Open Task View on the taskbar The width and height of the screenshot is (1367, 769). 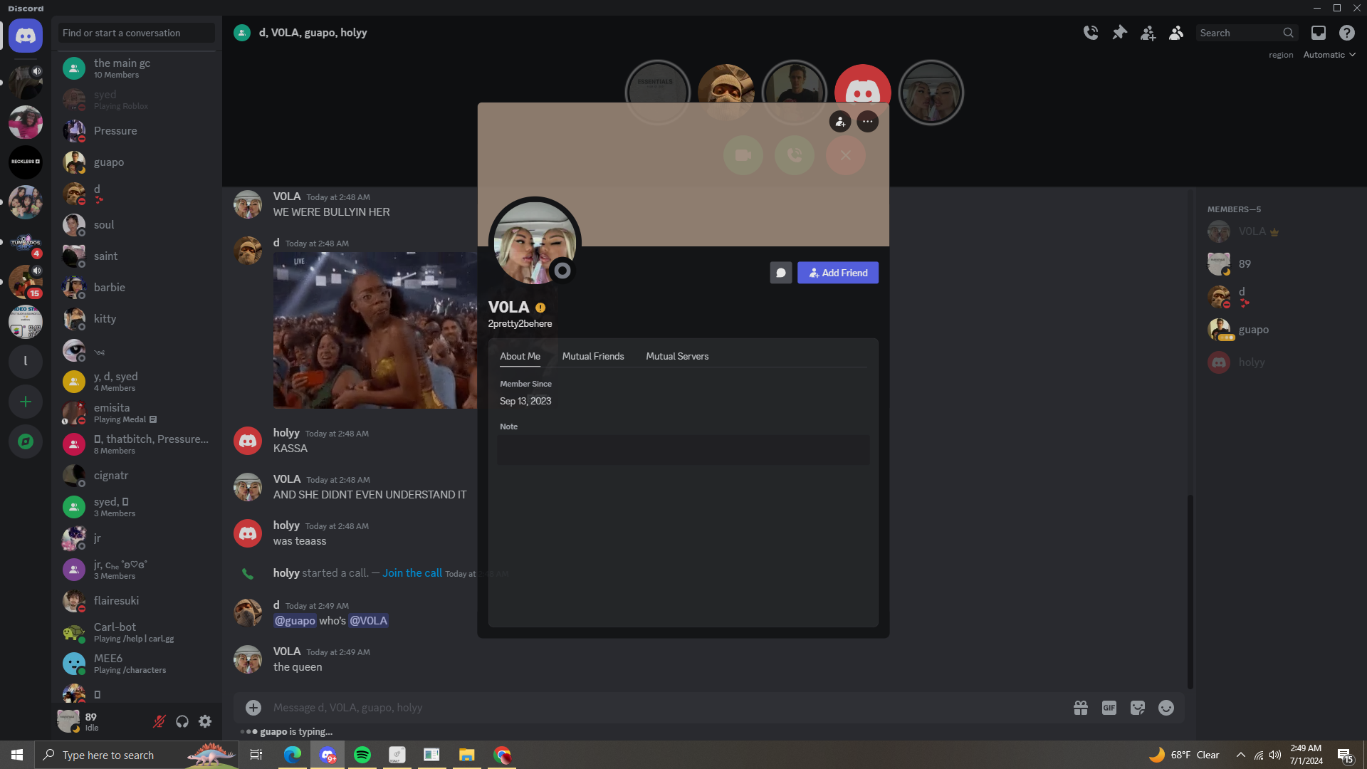256,755
